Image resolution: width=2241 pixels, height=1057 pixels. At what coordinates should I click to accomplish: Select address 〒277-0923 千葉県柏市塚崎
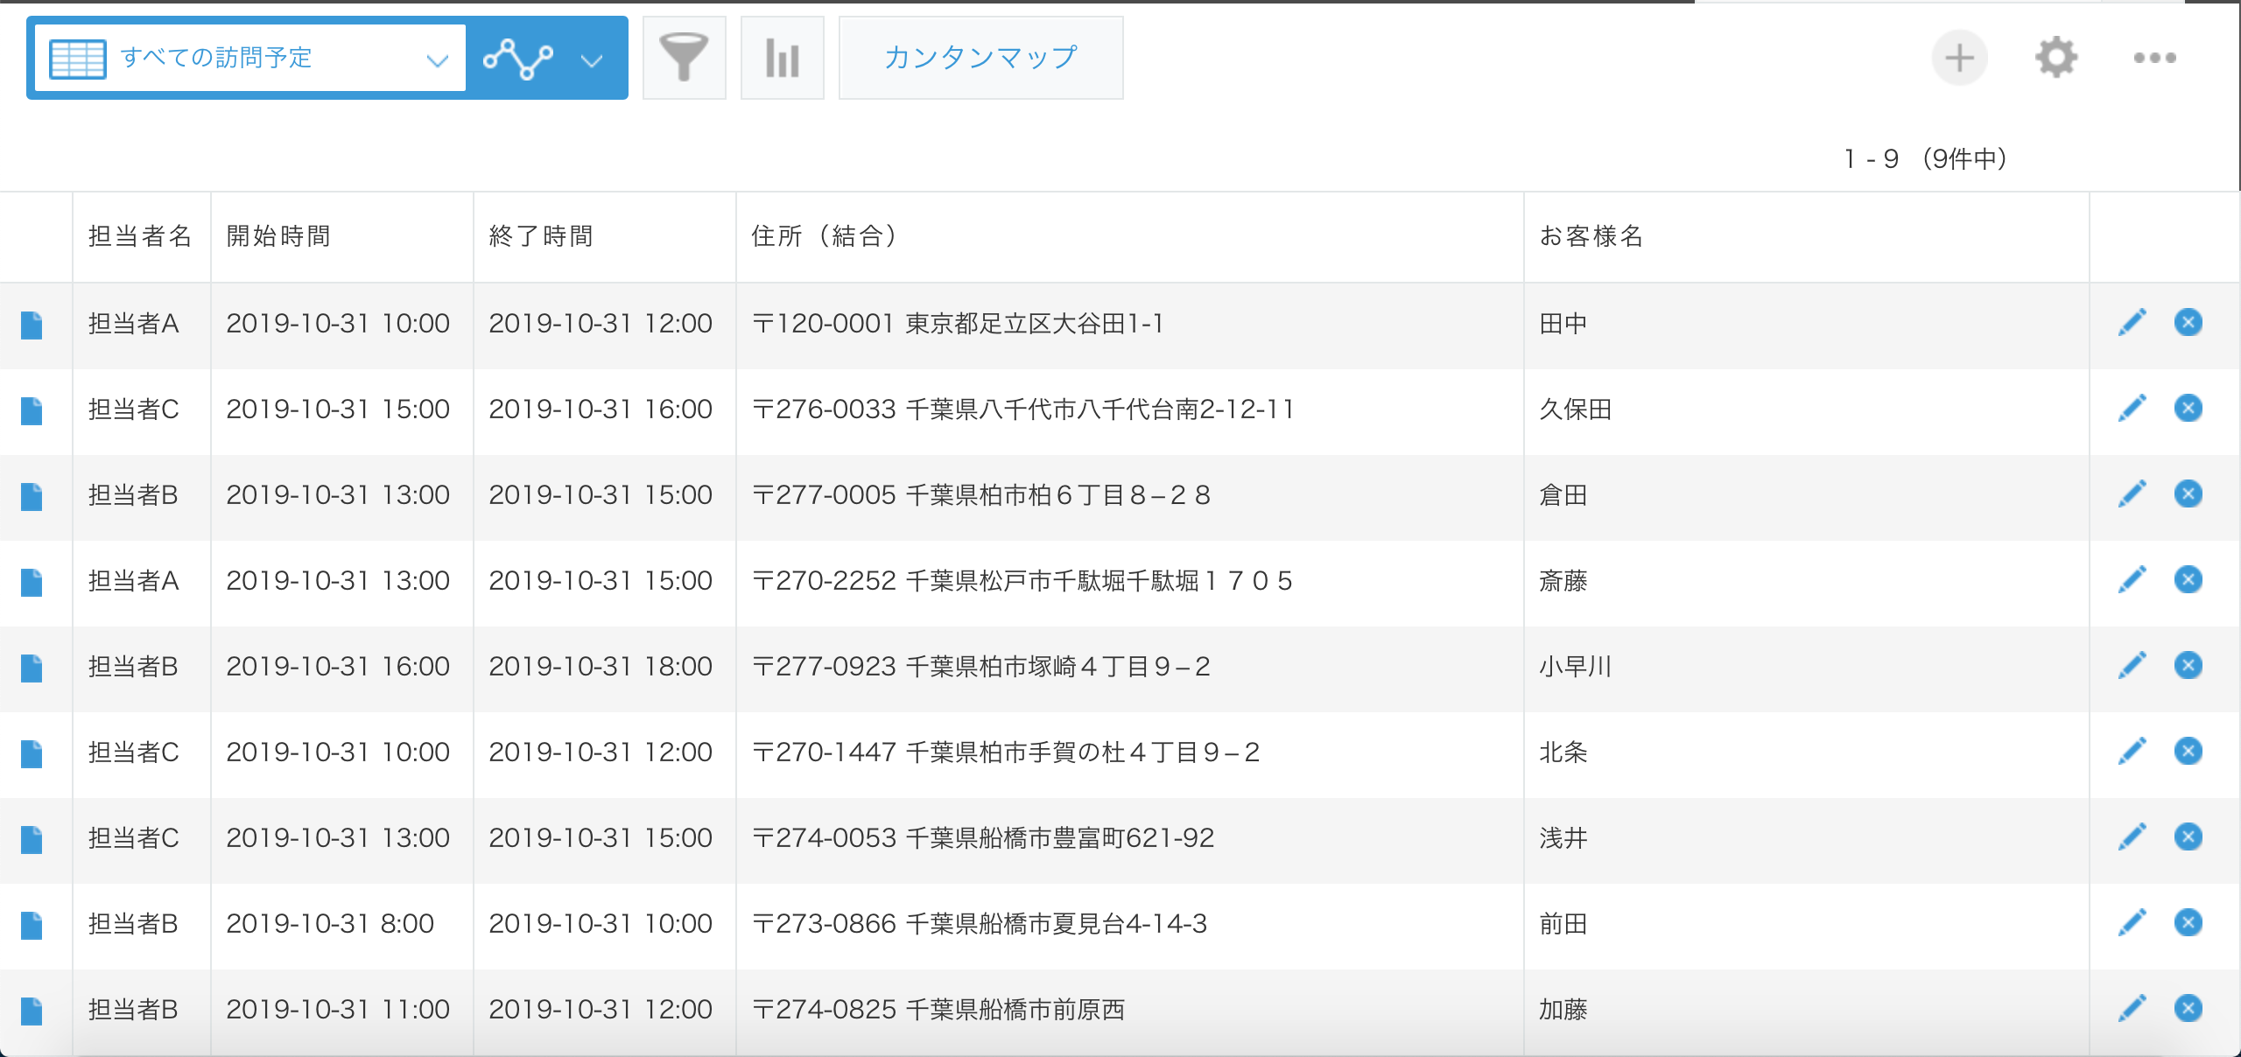(x=981, y=667)
